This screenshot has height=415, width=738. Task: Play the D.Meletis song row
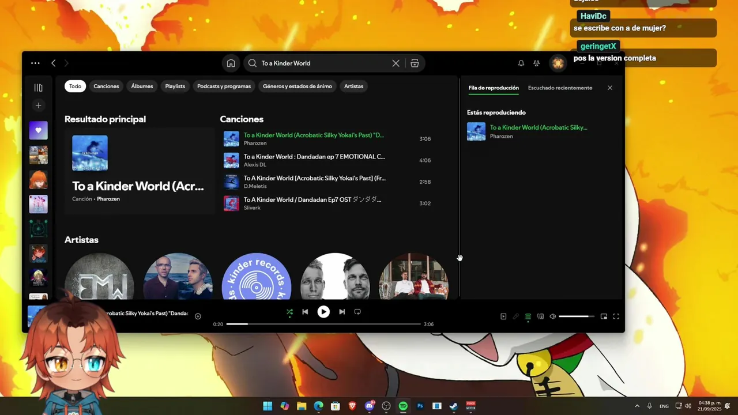coord(329,182)
